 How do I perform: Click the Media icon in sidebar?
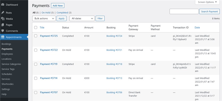[3, 19]
